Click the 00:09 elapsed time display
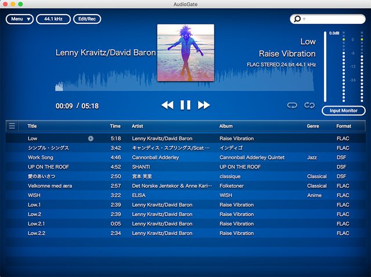Screen dimensions: 371x277 pyautogui.click(x=64, y=106)
